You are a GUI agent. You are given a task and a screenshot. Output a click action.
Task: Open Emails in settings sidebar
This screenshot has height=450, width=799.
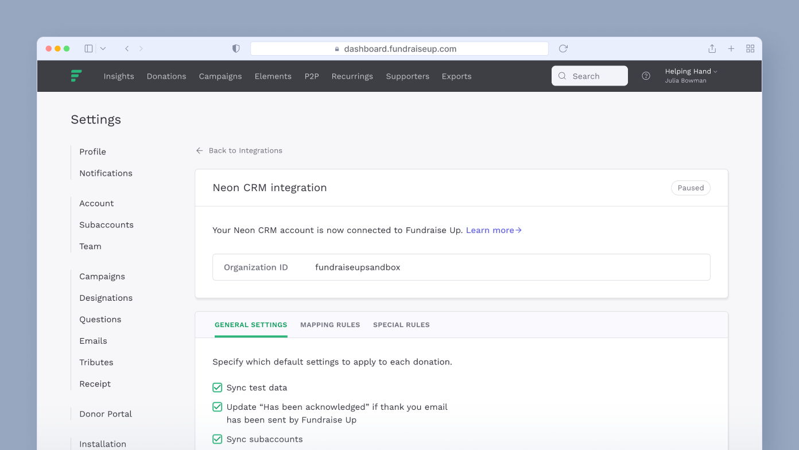(x=93, y=341)
